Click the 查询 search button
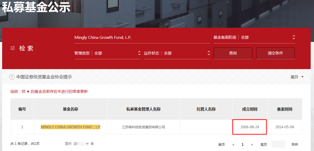Screen dimensions: 314x151 (233, 53)
